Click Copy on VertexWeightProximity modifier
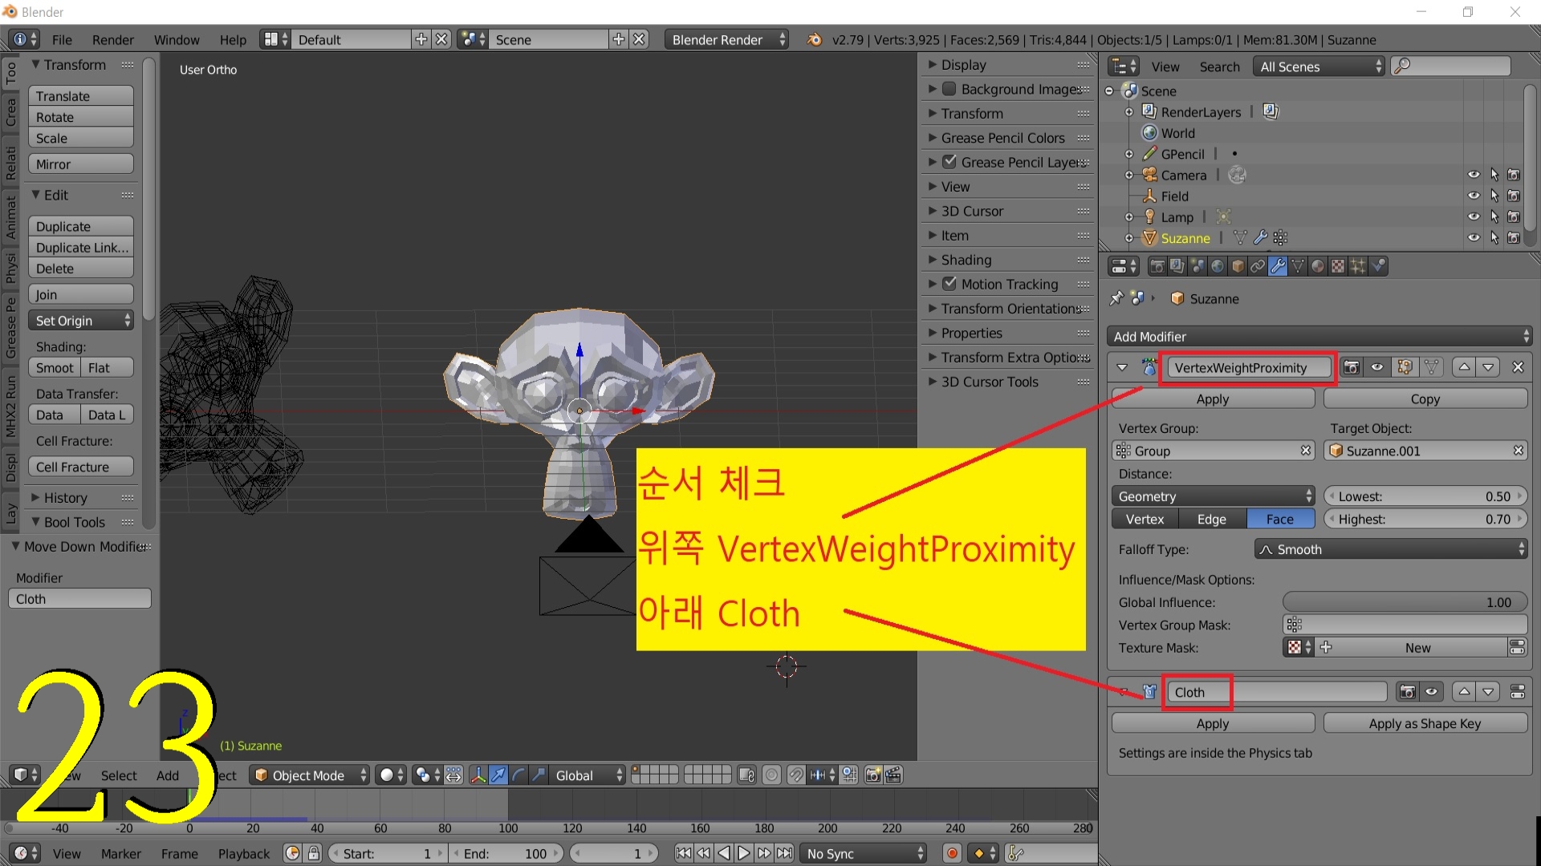1541x866 pixels. point(1425,399)
